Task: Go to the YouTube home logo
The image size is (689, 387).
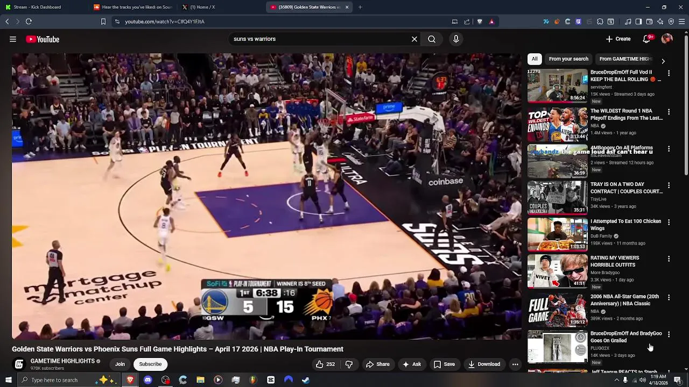Action: [x=43, y=39]
